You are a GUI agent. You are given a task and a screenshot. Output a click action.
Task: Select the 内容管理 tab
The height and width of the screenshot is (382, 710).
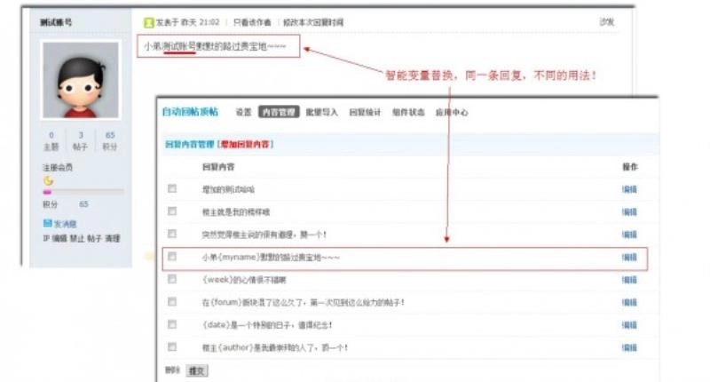click(279, 112)
